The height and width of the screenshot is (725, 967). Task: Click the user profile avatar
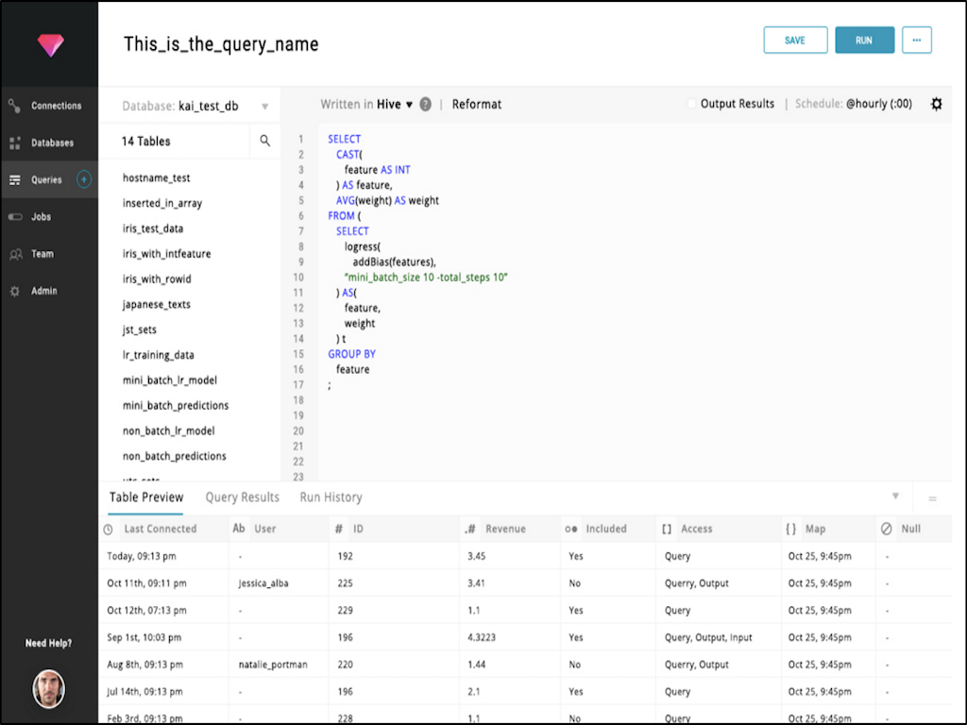[48, 688]
